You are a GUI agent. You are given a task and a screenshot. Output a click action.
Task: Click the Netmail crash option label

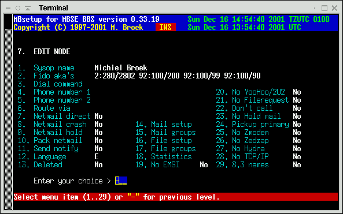tap(60, 124)
